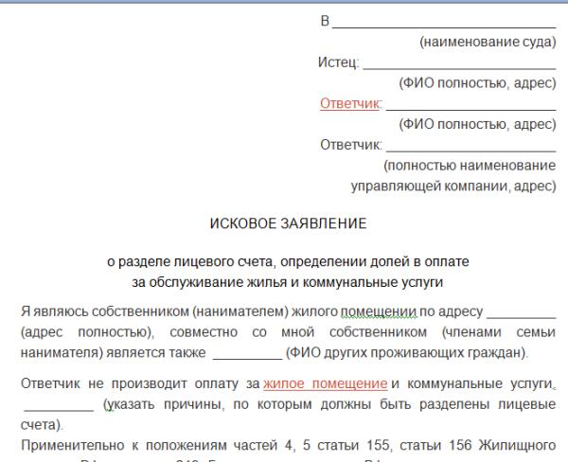The image size is (568, 462).
Task: Click "(ФИО полностью, адрес)" hint under Истец
Action: tap(477, 83)
